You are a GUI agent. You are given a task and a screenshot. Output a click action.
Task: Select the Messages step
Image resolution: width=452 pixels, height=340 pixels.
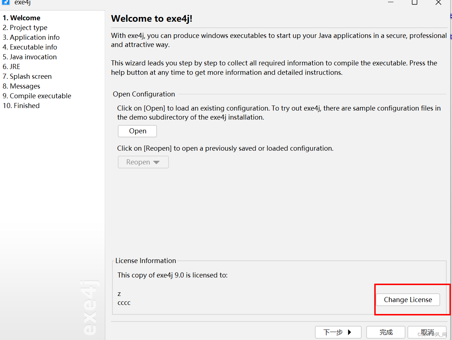pos(21,86)
